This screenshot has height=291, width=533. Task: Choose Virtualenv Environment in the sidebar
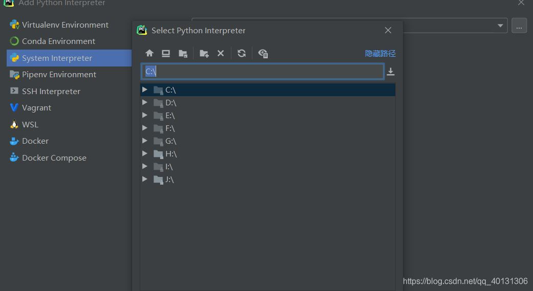click(69, 25)
